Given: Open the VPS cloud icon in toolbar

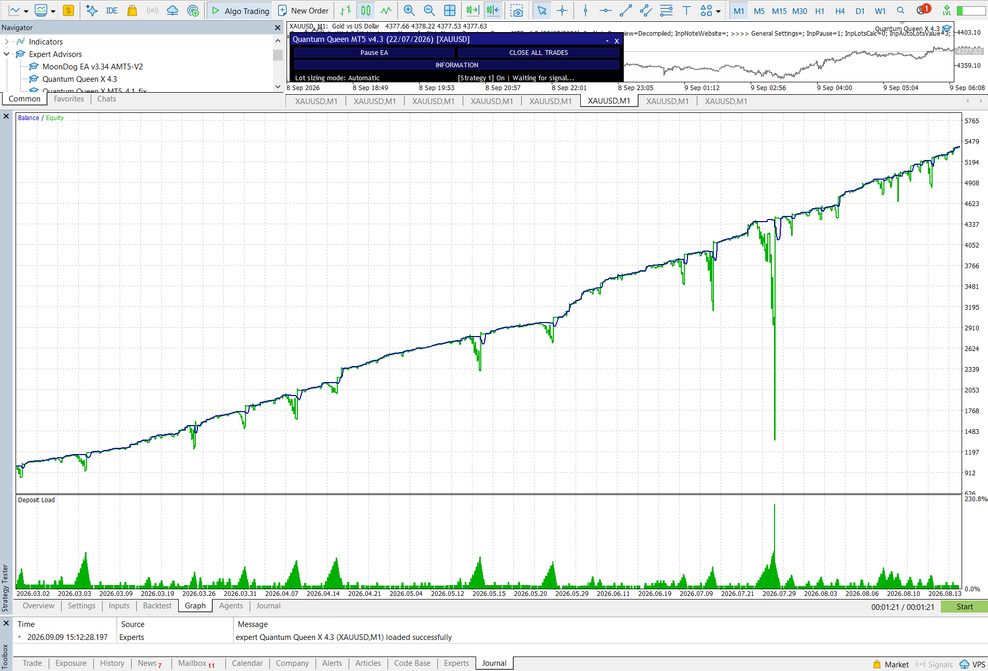Looking at the screenshot, I should (x=173, y=10).
